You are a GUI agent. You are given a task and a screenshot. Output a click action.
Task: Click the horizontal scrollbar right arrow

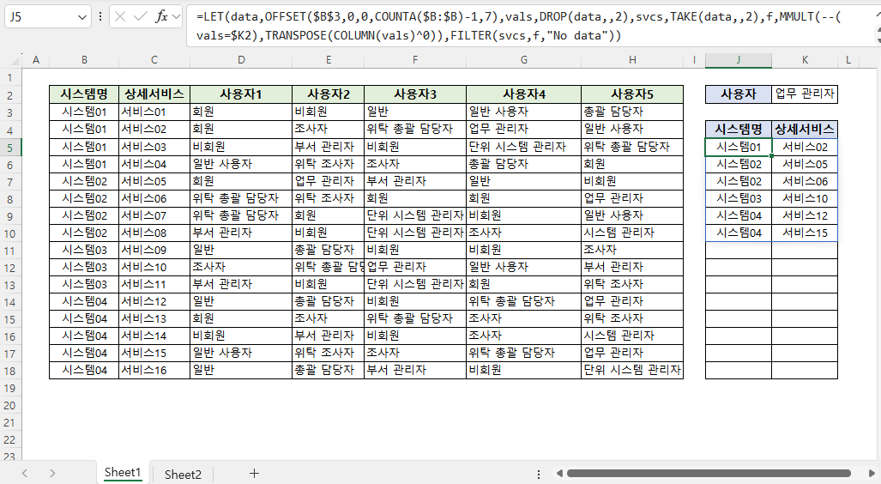872,473
